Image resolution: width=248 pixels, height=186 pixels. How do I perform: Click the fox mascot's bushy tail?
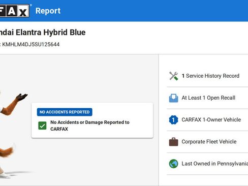coord(7,151)
